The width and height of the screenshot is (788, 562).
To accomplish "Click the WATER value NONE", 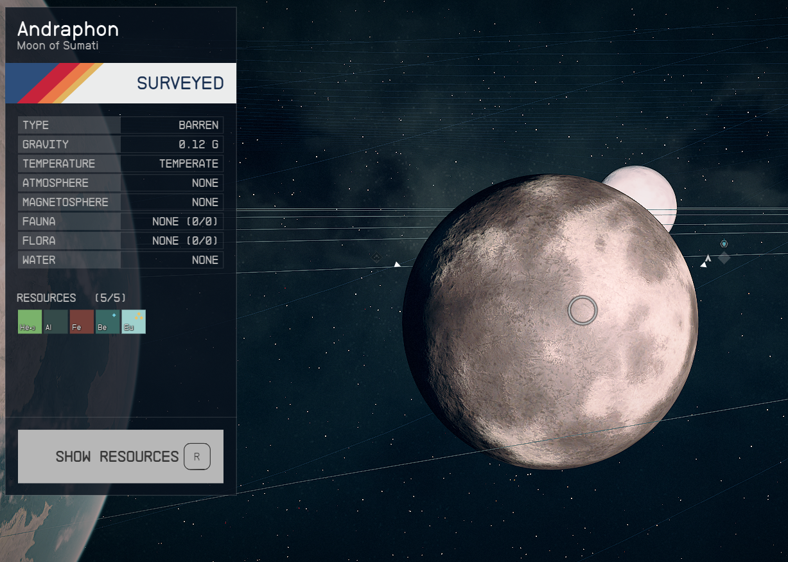I will tap(205, 260).
